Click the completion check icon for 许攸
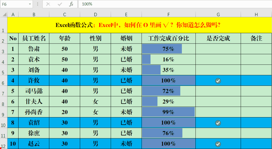The height and width of the screenshot is (149, 272). pyautogui.click(x=218, y=81)
